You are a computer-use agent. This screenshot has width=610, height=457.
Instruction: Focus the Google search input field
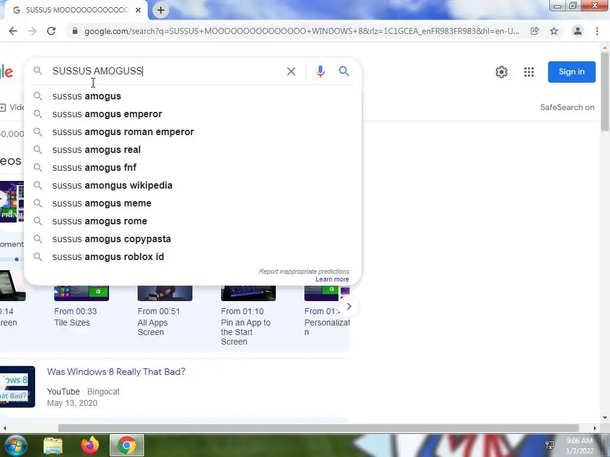(167, 71)
